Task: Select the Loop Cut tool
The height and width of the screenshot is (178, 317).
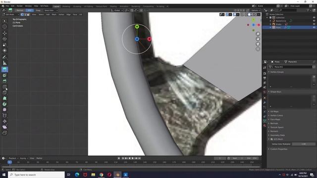Action: [4, 87]
